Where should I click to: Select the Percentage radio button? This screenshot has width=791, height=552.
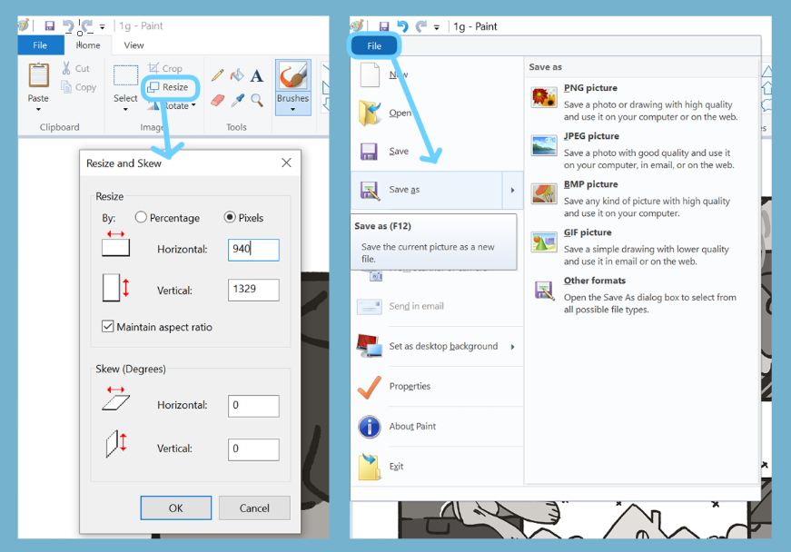tap(141, 218)
